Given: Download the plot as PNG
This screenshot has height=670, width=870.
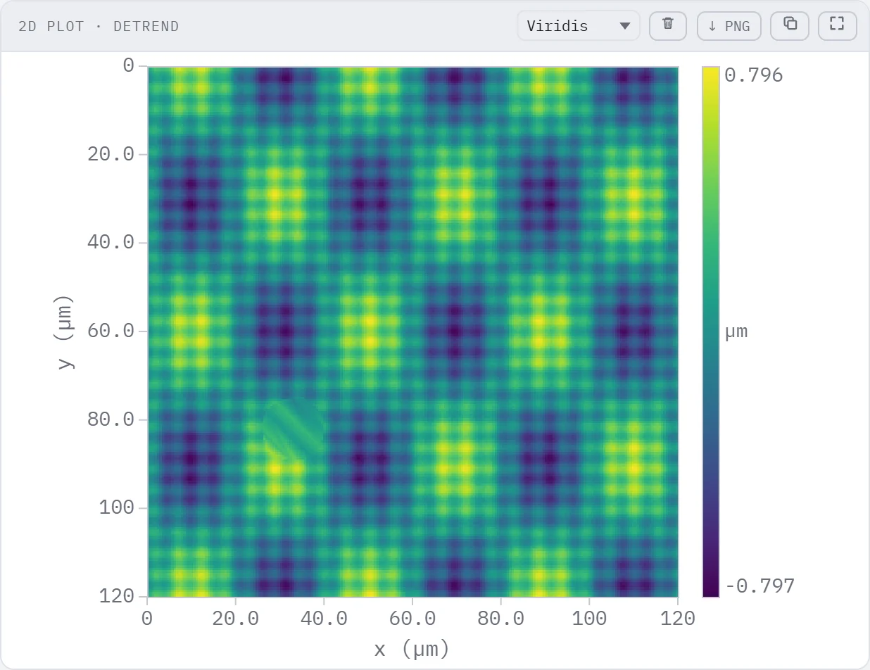Looking at the screenshot, I should (729, 26).
